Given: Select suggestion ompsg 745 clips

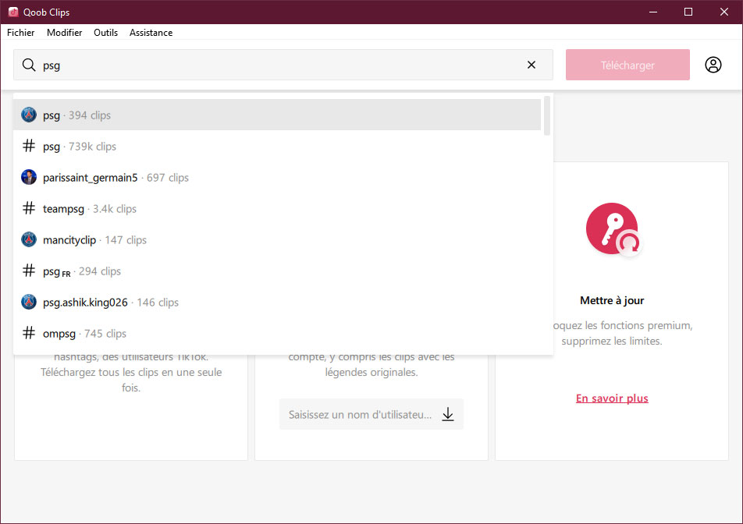Looking at the screenshot, I should (277, 333).
